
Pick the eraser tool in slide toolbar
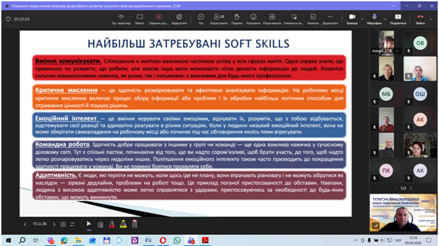pyautogui.click(x=135, y=224)
